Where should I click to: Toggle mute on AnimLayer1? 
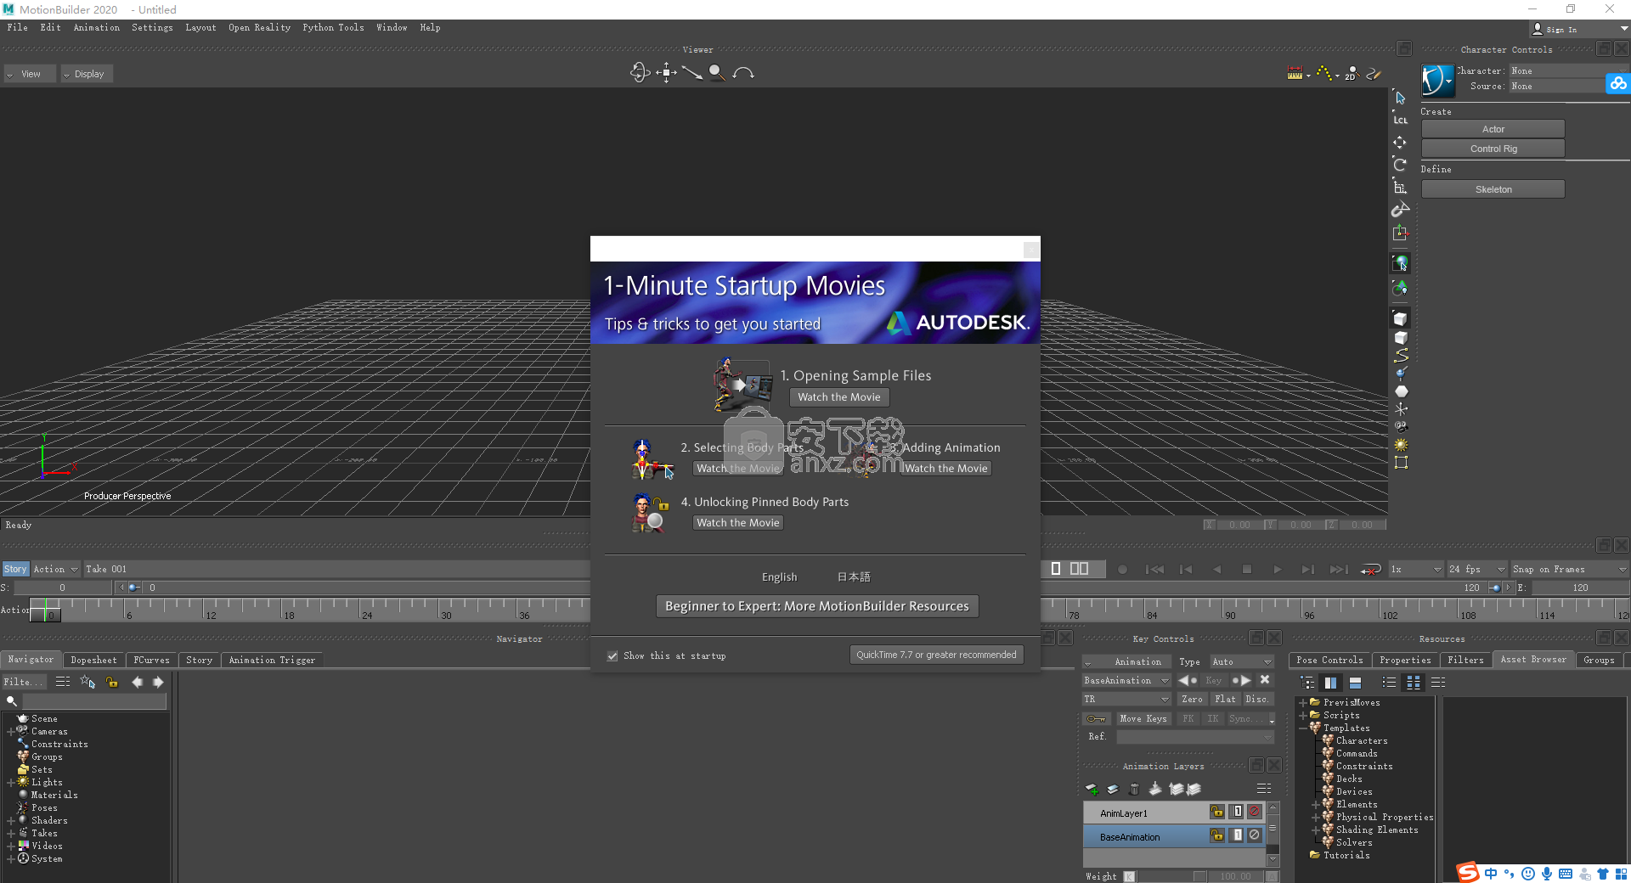[x=1255, y=812]
